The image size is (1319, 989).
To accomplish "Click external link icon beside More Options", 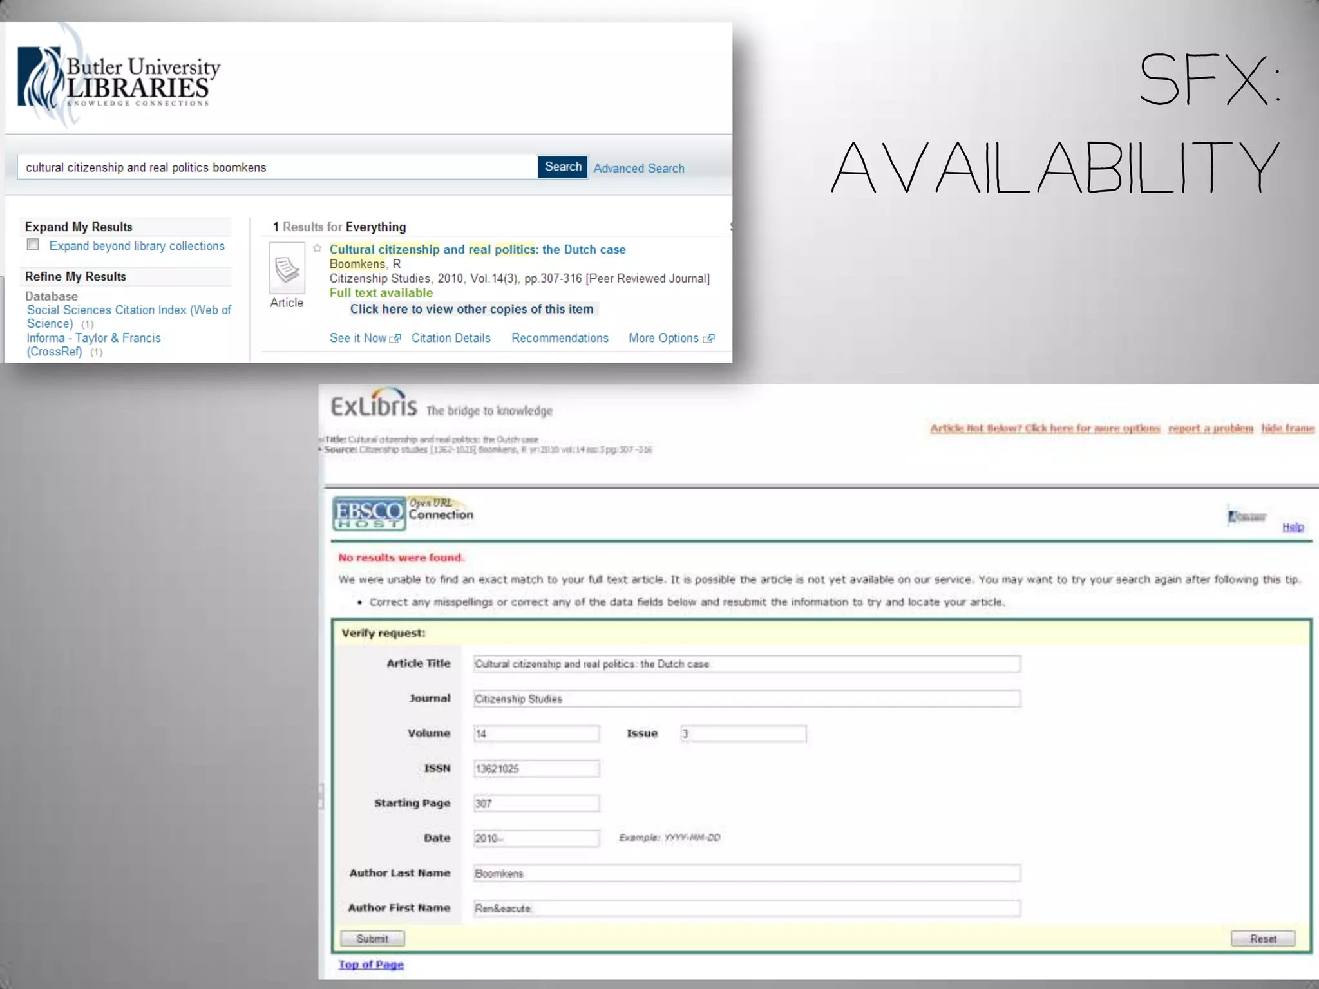I will pos(708,339).
